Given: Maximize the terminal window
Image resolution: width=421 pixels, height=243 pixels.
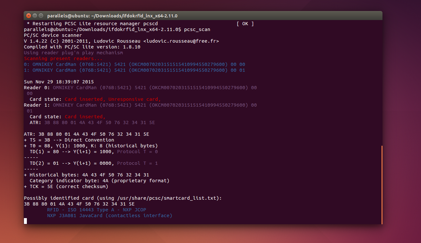Looking at the screenshot, I should pyautogui.click(x=41, y=16).
